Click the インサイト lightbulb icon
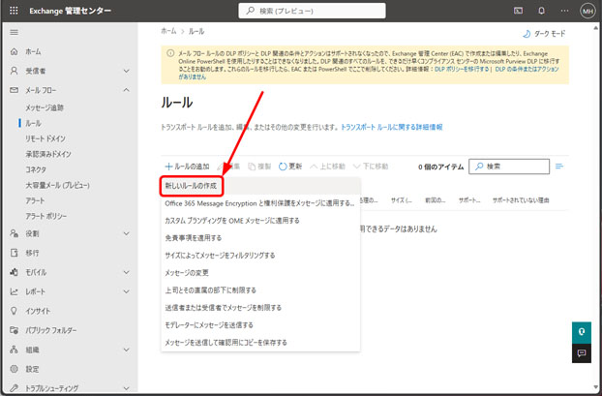Screen dimensions: 602x396 pyautogui.click(x=14, y=311)
